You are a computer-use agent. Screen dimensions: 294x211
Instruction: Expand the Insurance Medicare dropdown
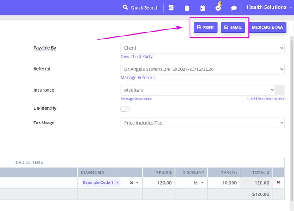point(197,90)
